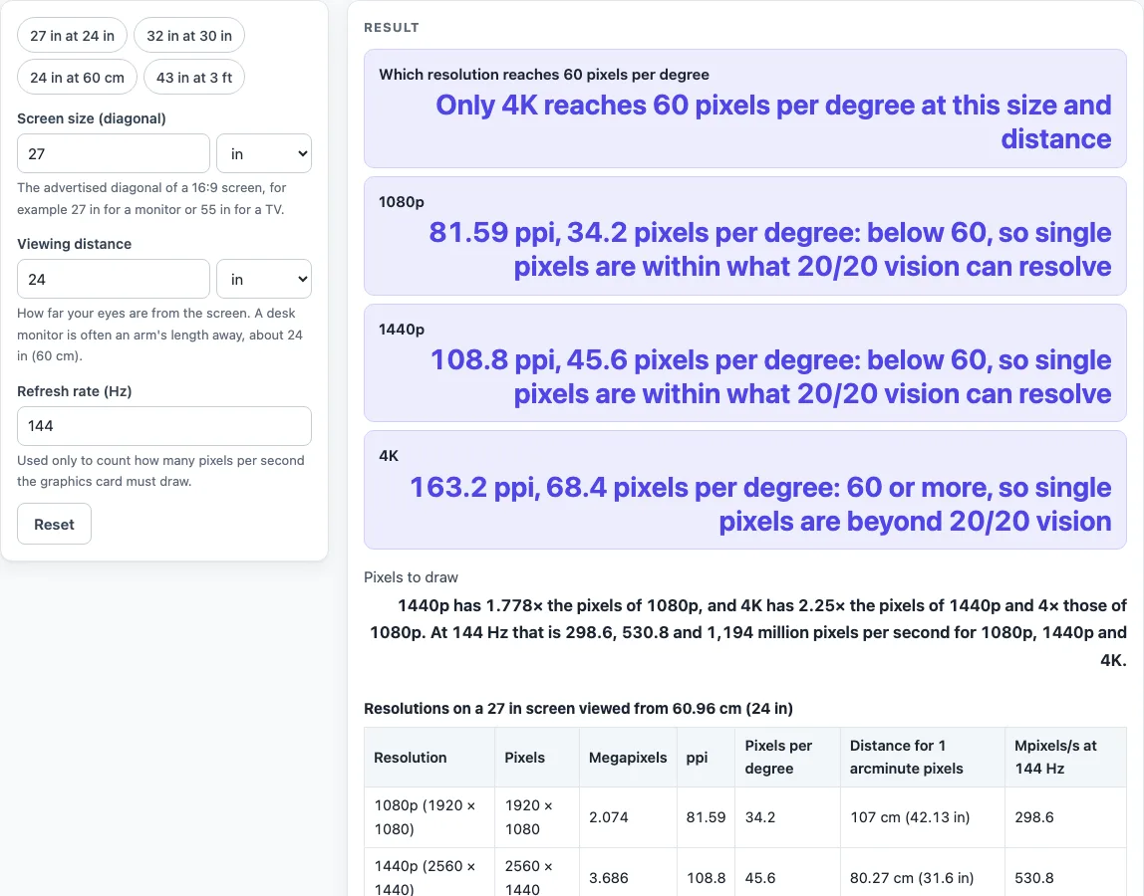Click the Reset button
The height and width of the screenshot is (896, 1144).
pos(54,525)
